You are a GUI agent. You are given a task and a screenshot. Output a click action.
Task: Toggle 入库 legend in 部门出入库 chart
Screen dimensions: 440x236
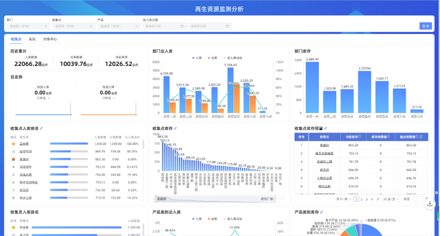[x=197, y=58]
